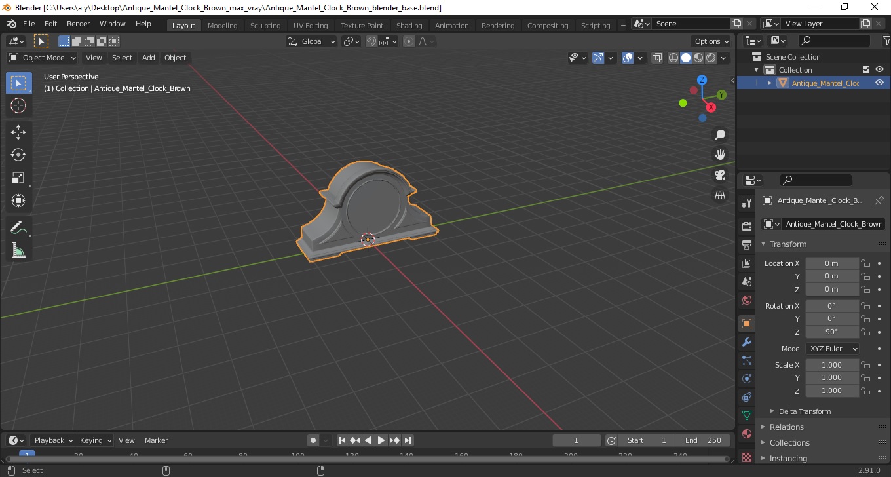Open the Physics properties tab
891x477 pixels.
coord(746,379)
